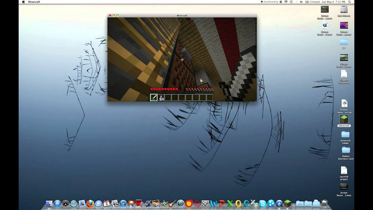Open the Minecraft menu in menu bar
373x210 pixels.
point(34,2)
